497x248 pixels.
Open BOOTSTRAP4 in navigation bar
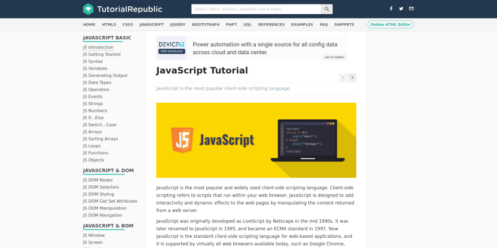[x=206, y=25]
